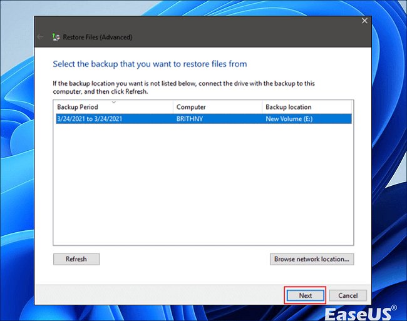Image resolution: width=407 pixels, height=321 pixels.
Task: Click the Restore Files wizard icon
Action: [x=56, y=37]
